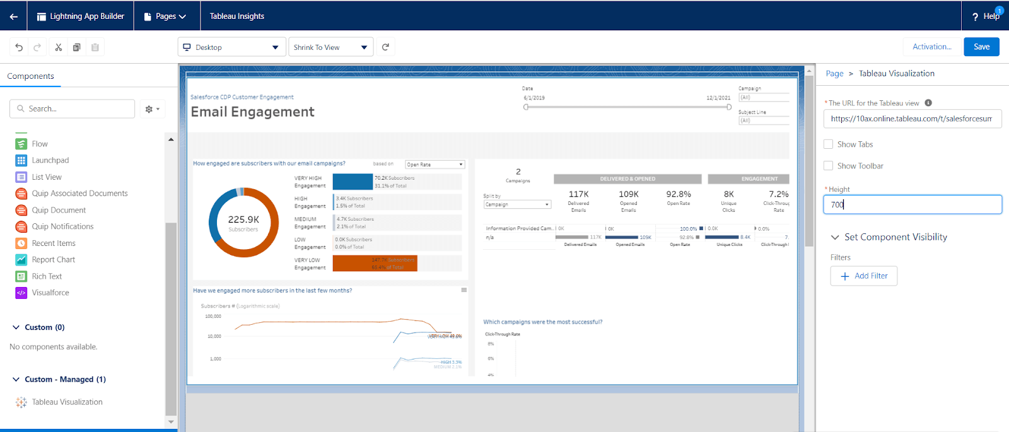Click the Height input field
This screenshot has height=432, width=1009.
click(913, 204)
